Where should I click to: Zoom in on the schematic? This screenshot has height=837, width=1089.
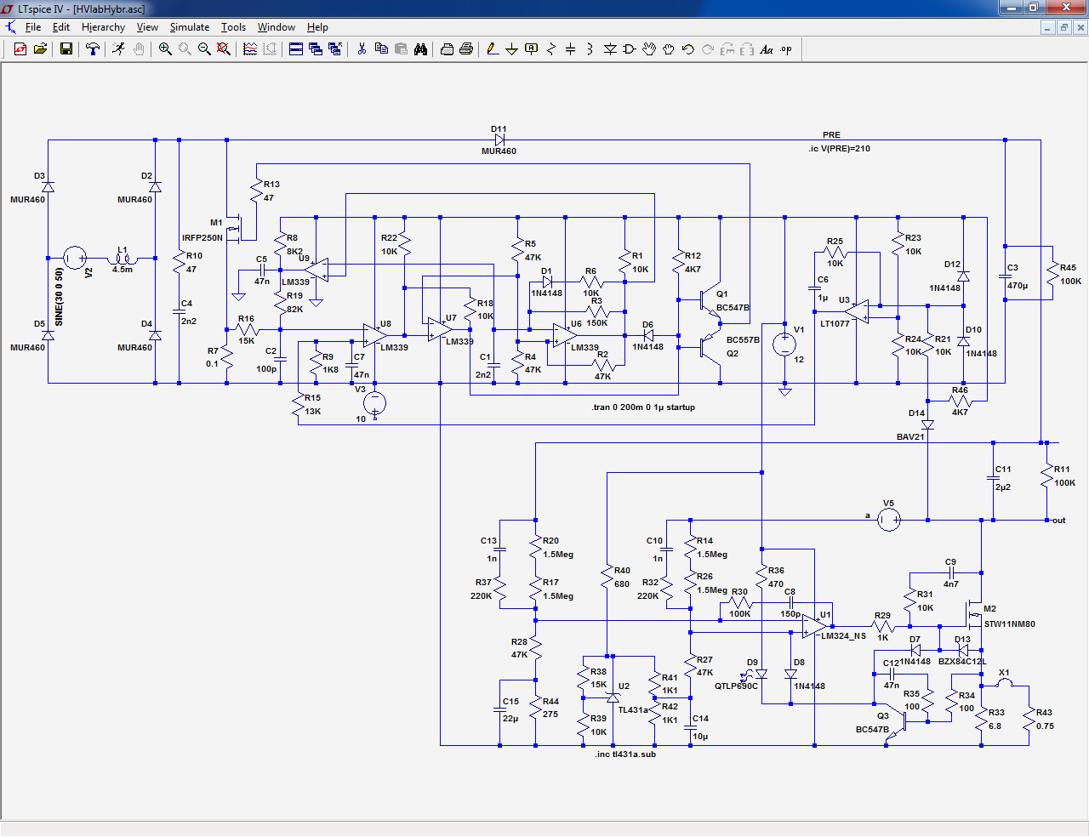click(x=165, y=49)
